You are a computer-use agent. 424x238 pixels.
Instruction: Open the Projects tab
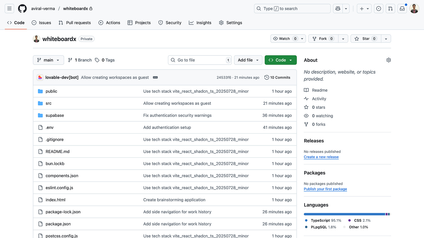[x=139, y=23]
